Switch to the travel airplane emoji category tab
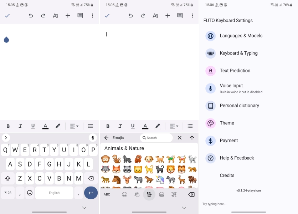The height and width of the screenshot is (214, 298). [x=174, y=194]
